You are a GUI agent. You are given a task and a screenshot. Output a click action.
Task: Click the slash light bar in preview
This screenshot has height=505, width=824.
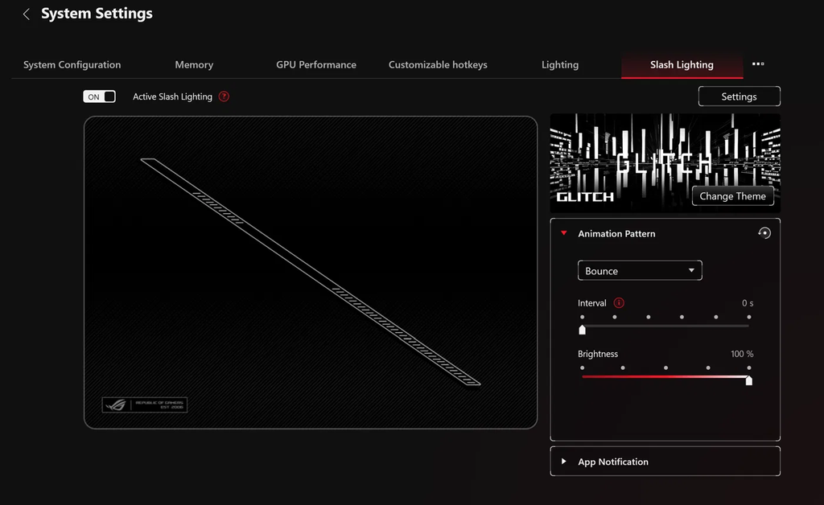point(310,272)
